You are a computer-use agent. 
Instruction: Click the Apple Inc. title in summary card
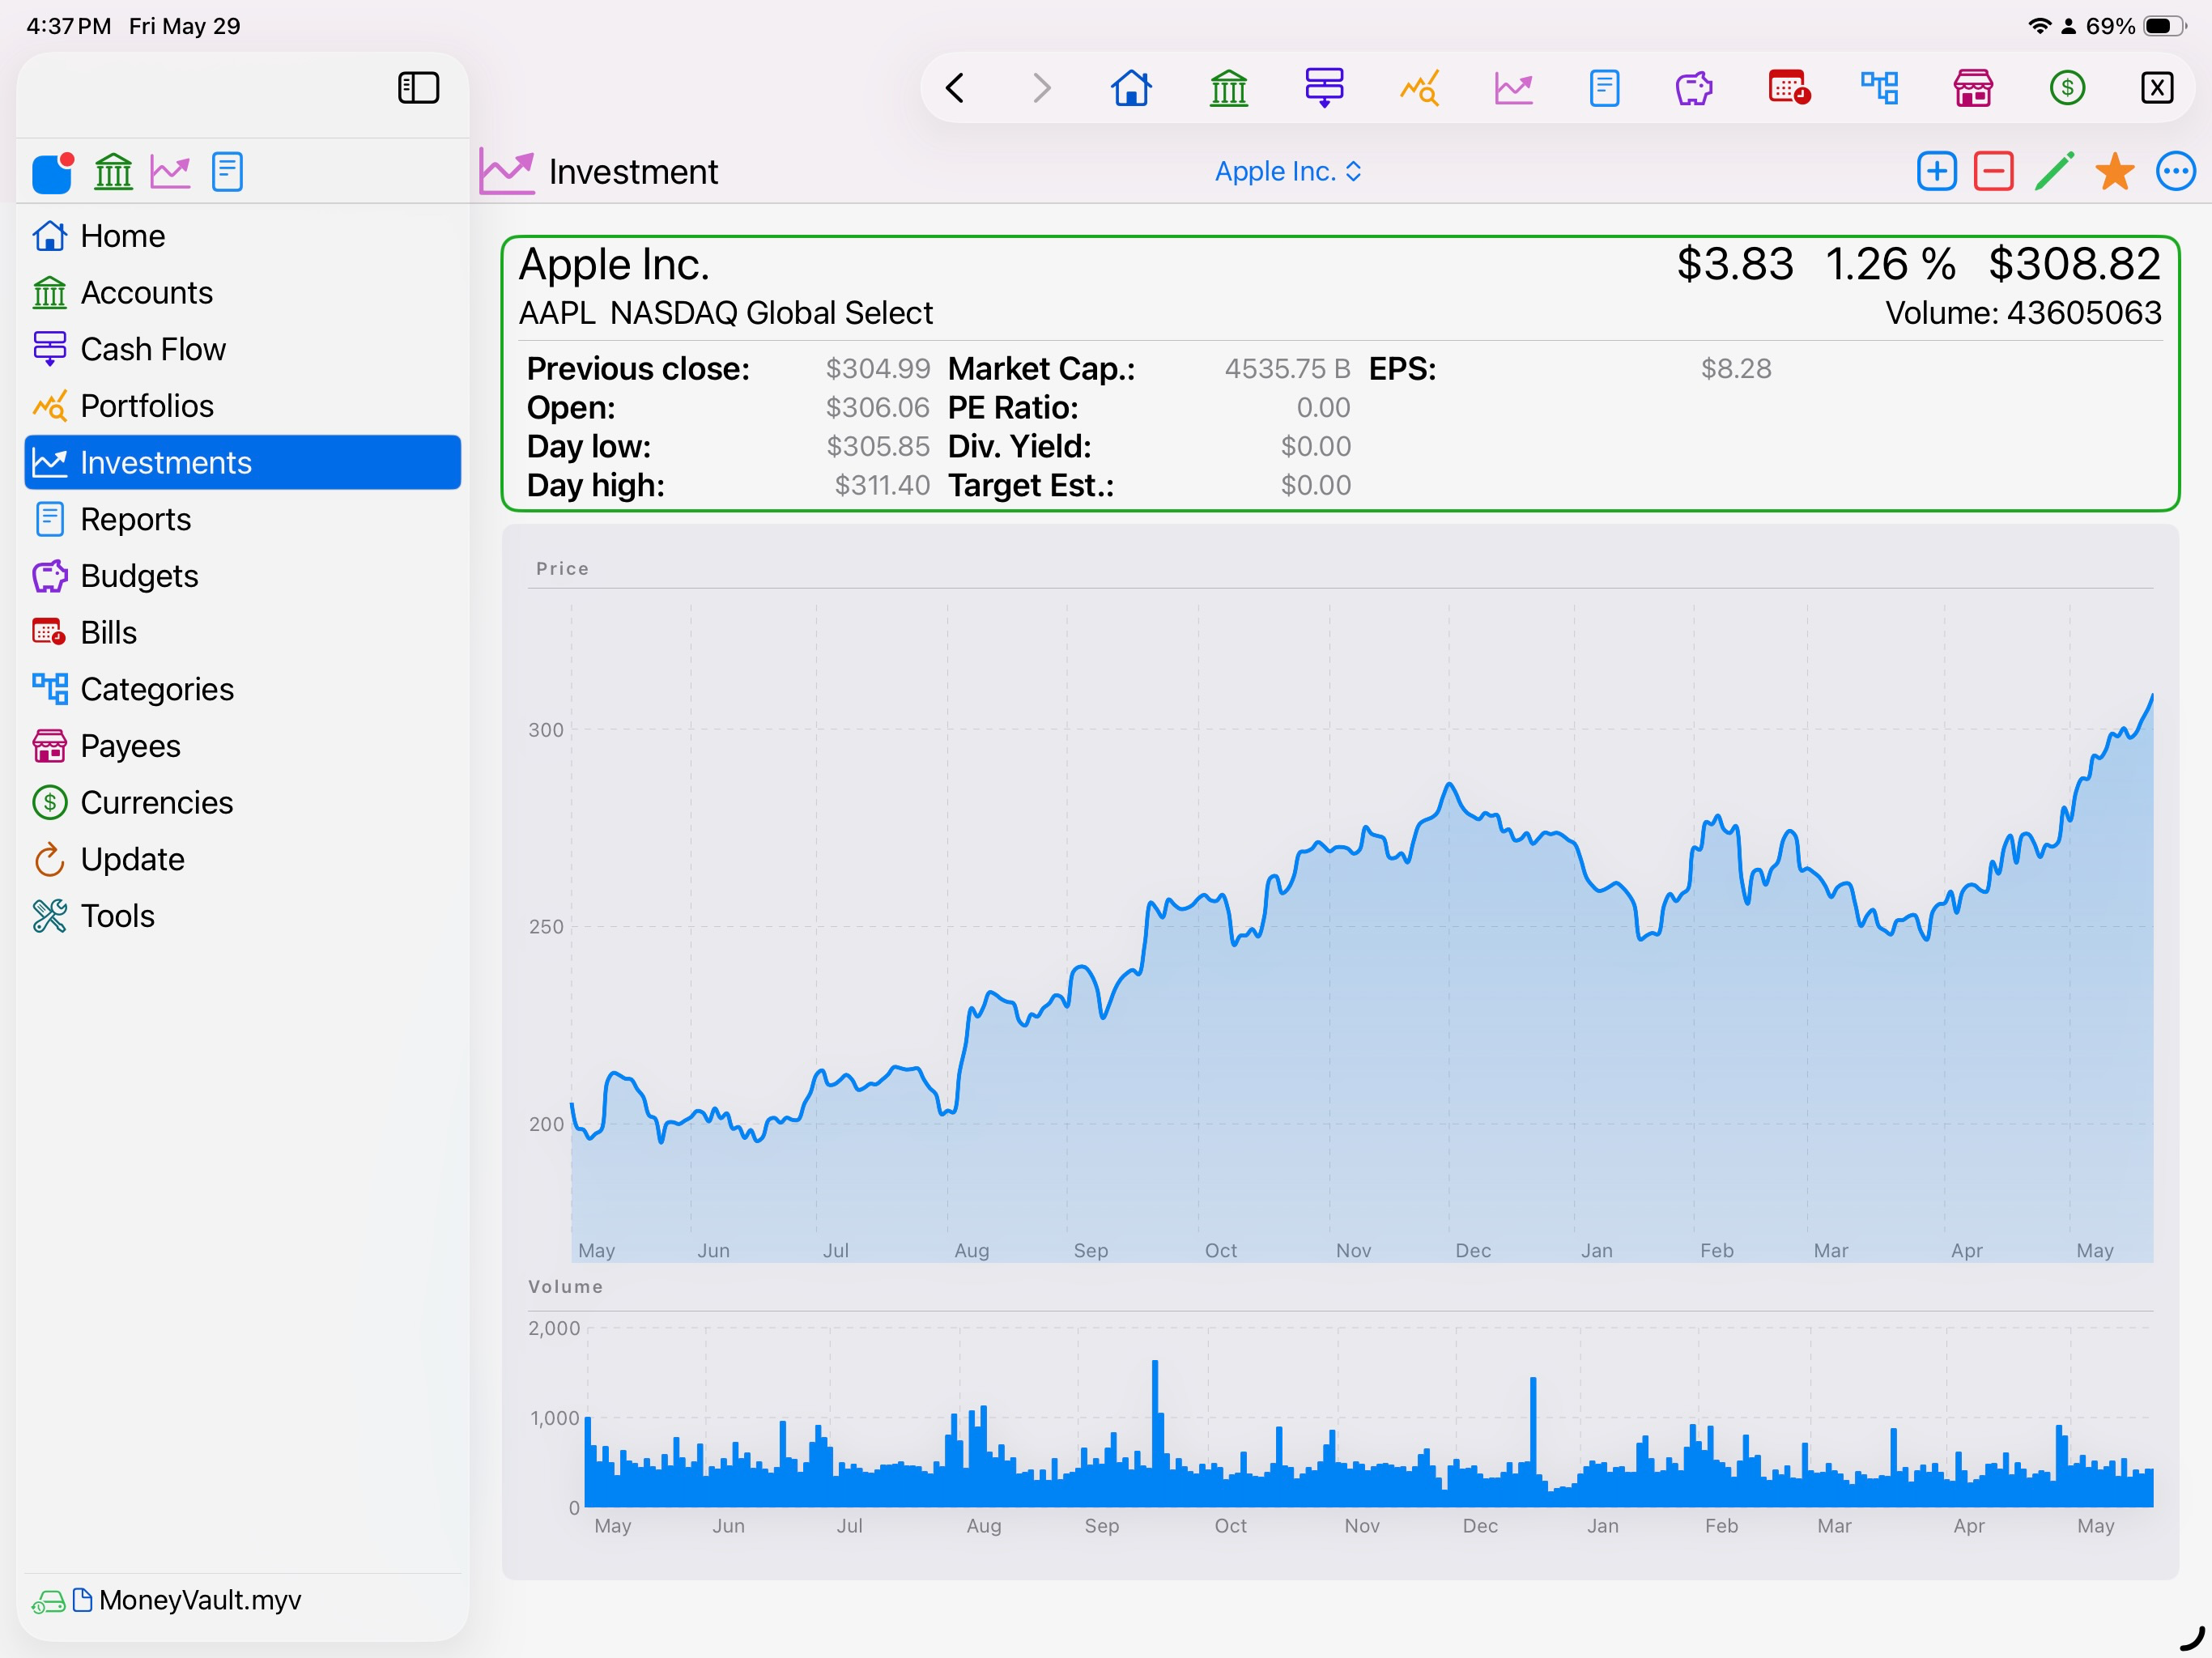click(614, 265)
